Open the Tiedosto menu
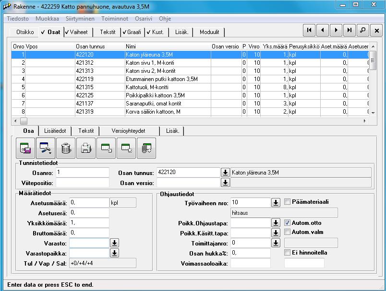The height and width of the screenshot is (291, 386). tap(18, 19)
